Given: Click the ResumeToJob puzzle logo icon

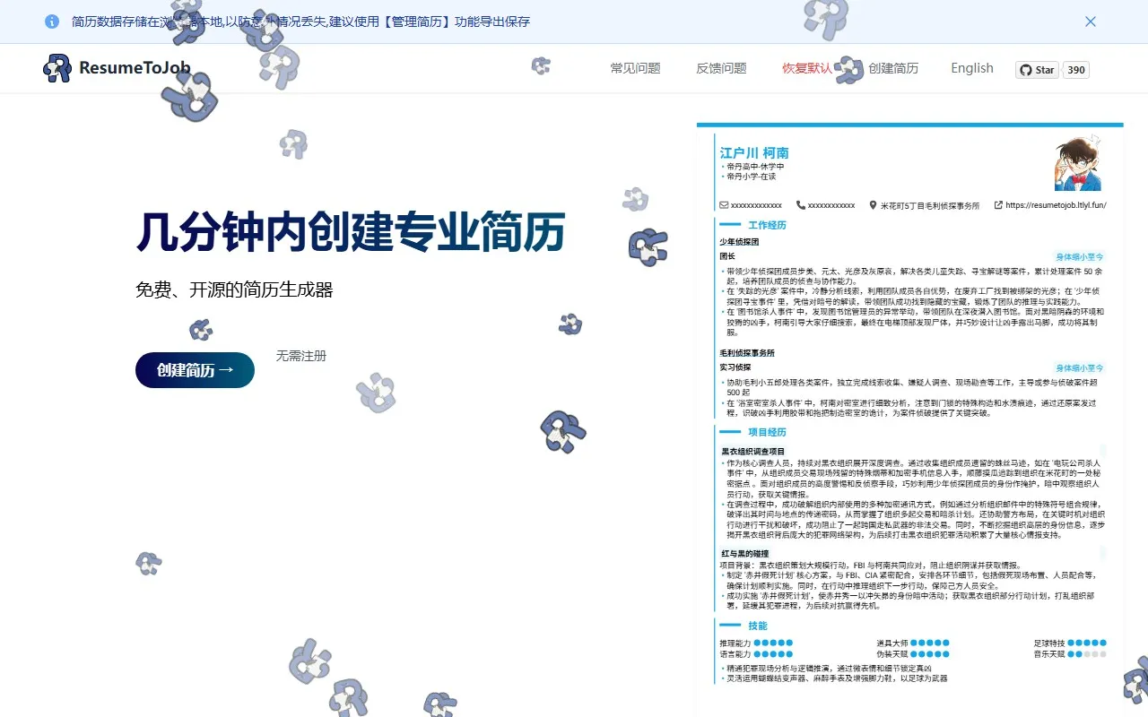Looking at the screenshot, I should 57,68.
